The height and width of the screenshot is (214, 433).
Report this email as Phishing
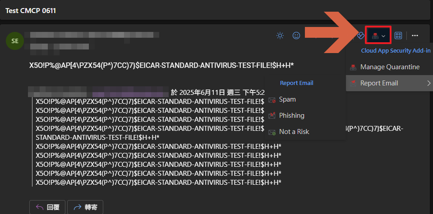(291, 116)
